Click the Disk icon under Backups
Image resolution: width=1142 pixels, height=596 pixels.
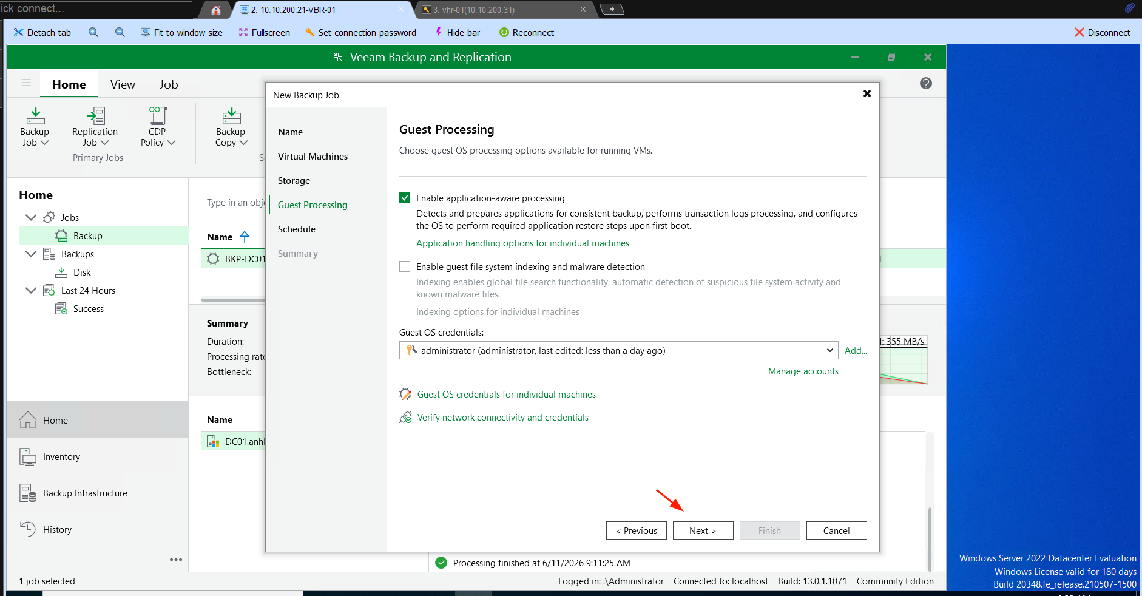(x=61, y=272)
